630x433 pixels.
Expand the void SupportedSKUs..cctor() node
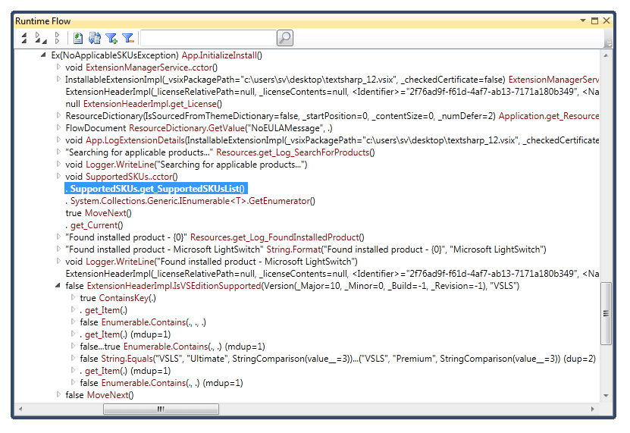[x=58, y=176]
